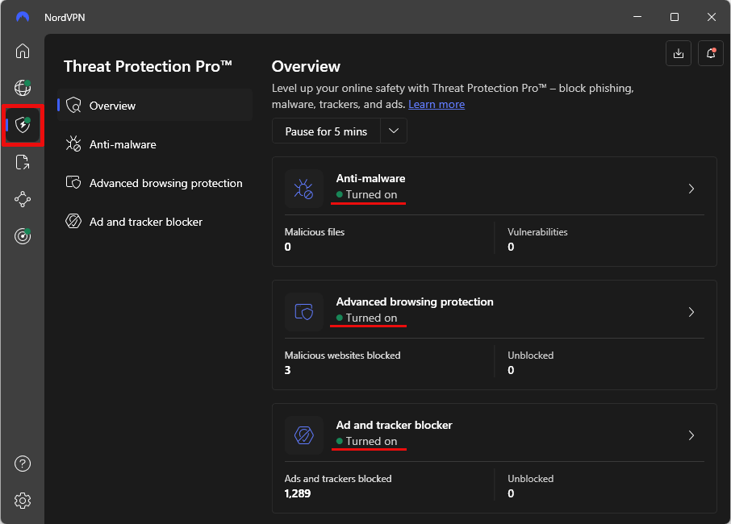Open the Dark Web Monitor radar icon
This screenshot has width=731, height=524.
[23, 237]
